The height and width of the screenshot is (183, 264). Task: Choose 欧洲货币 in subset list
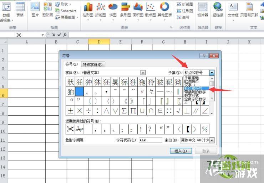coord(192,81)
